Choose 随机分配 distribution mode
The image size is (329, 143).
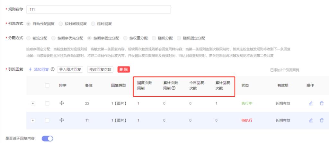coord(154,38)
